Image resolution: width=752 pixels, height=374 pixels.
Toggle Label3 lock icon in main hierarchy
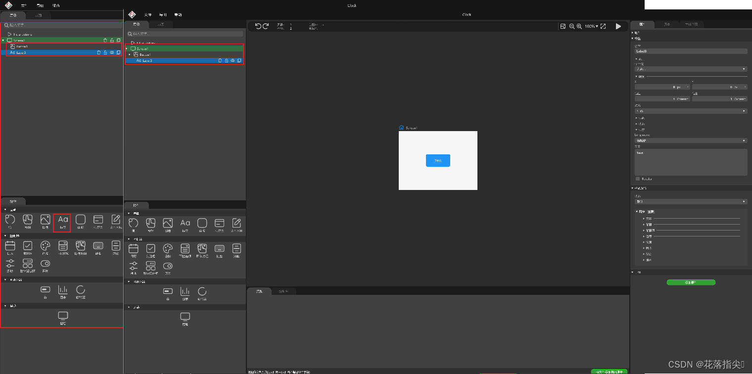[226, 60]
